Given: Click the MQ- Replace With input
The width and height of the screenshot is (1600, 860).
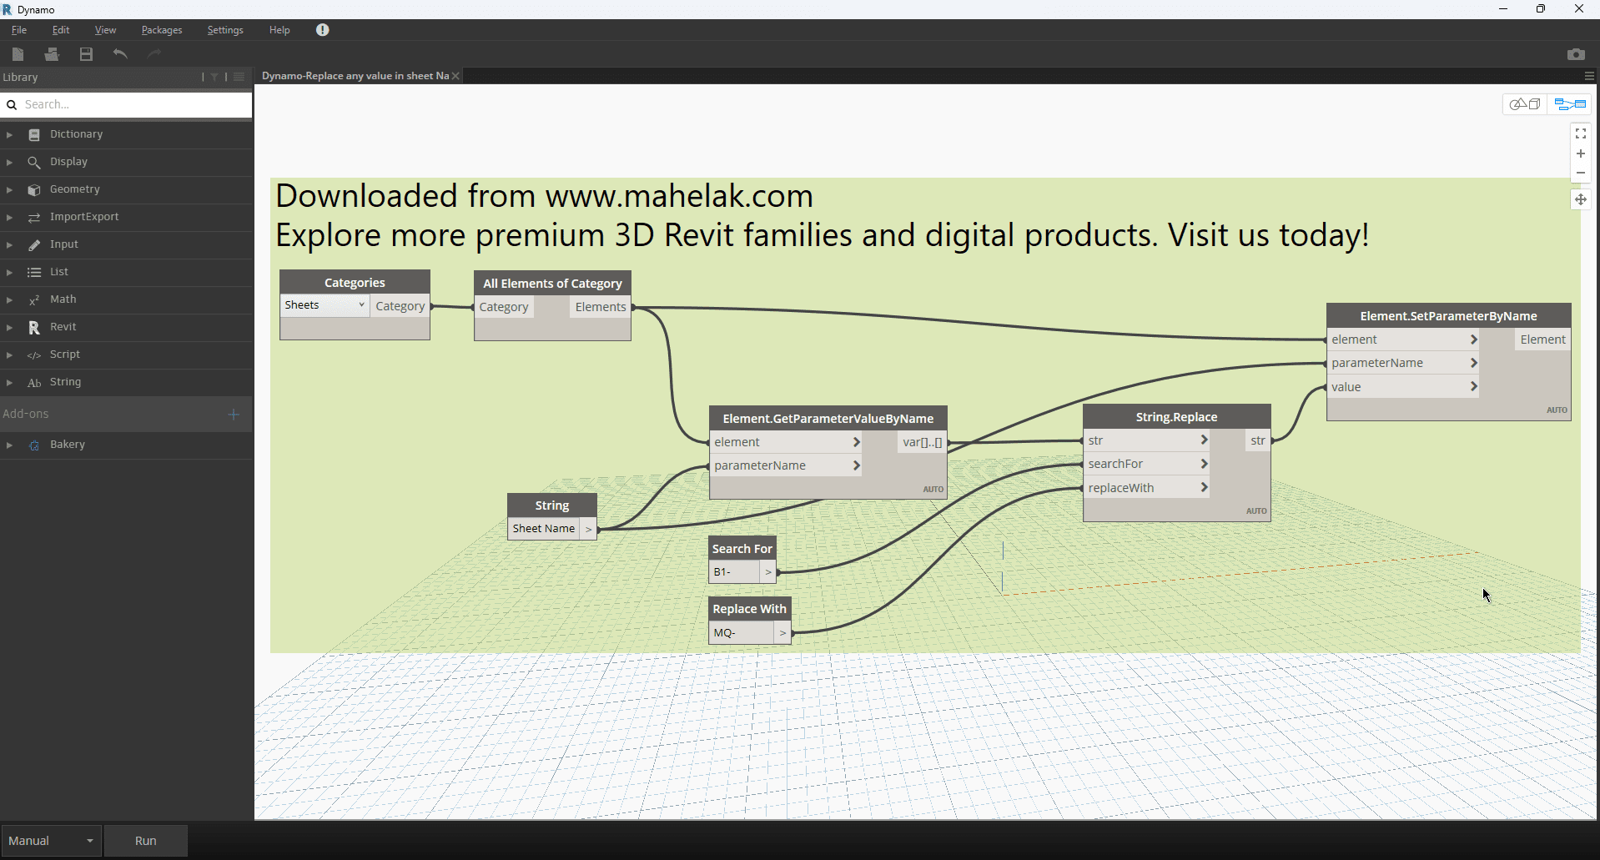Looking at the screenshot, I should tap(742, 633).
